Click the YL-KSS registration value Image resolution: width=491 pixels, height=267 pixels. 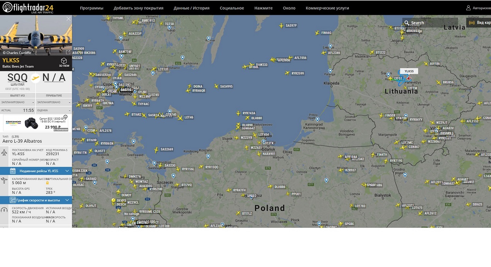point(18,154)
